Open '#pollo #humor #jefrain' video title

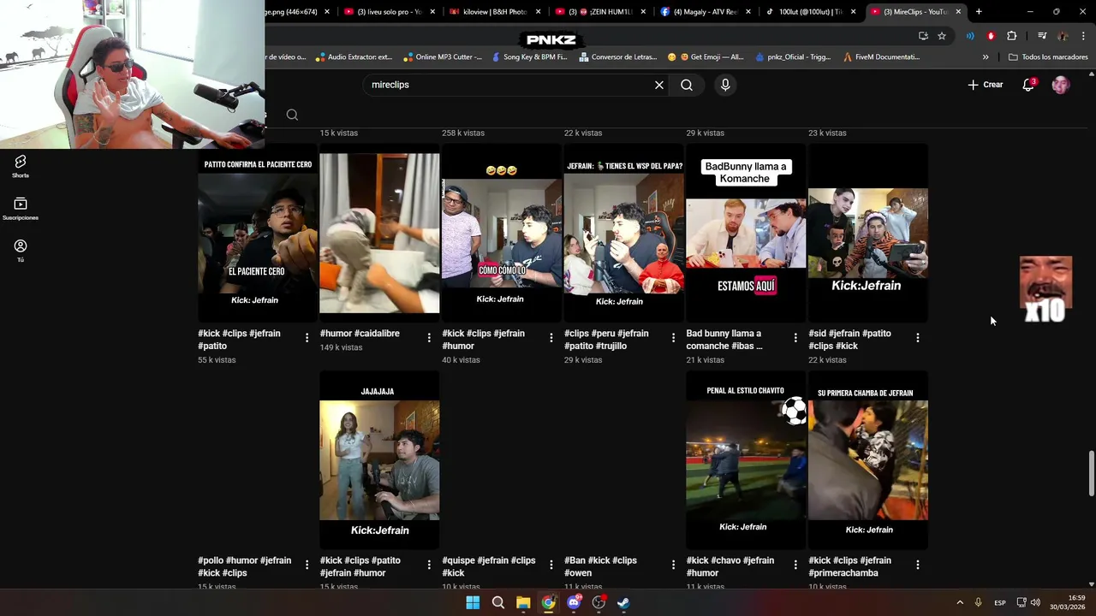click(245, 566)
